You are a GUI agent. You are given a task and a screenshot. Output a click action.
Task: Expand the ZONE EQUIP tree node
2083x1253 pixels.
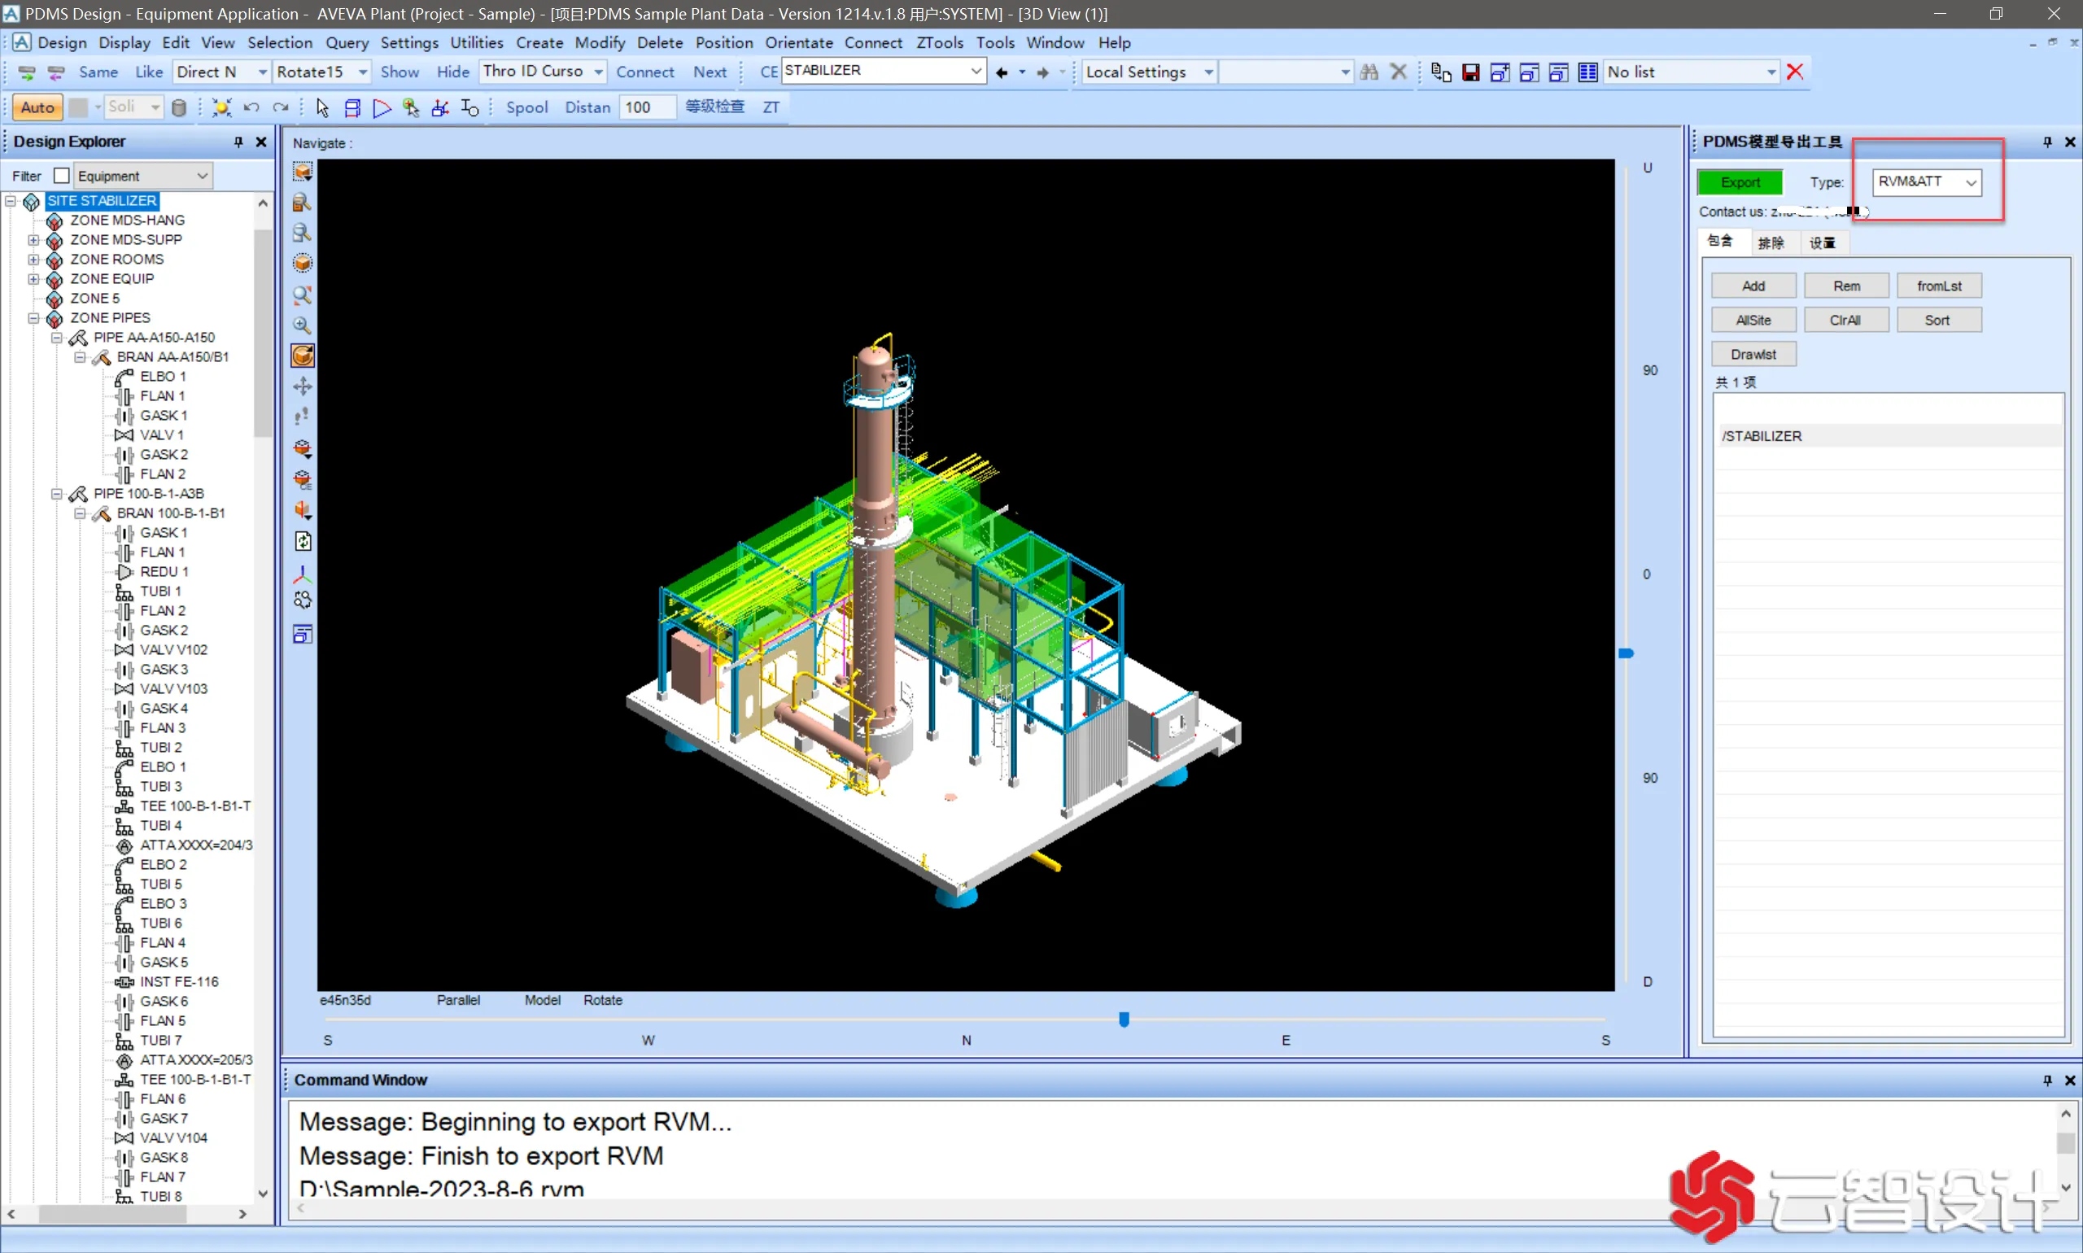click(x=34, y=278)
